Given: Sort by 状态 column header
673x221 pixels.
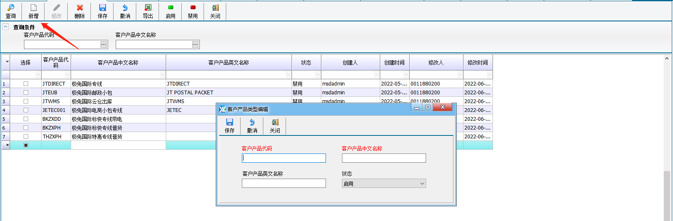Looking at the screenshot, I should pyautogui.click(x=306, y=62).
